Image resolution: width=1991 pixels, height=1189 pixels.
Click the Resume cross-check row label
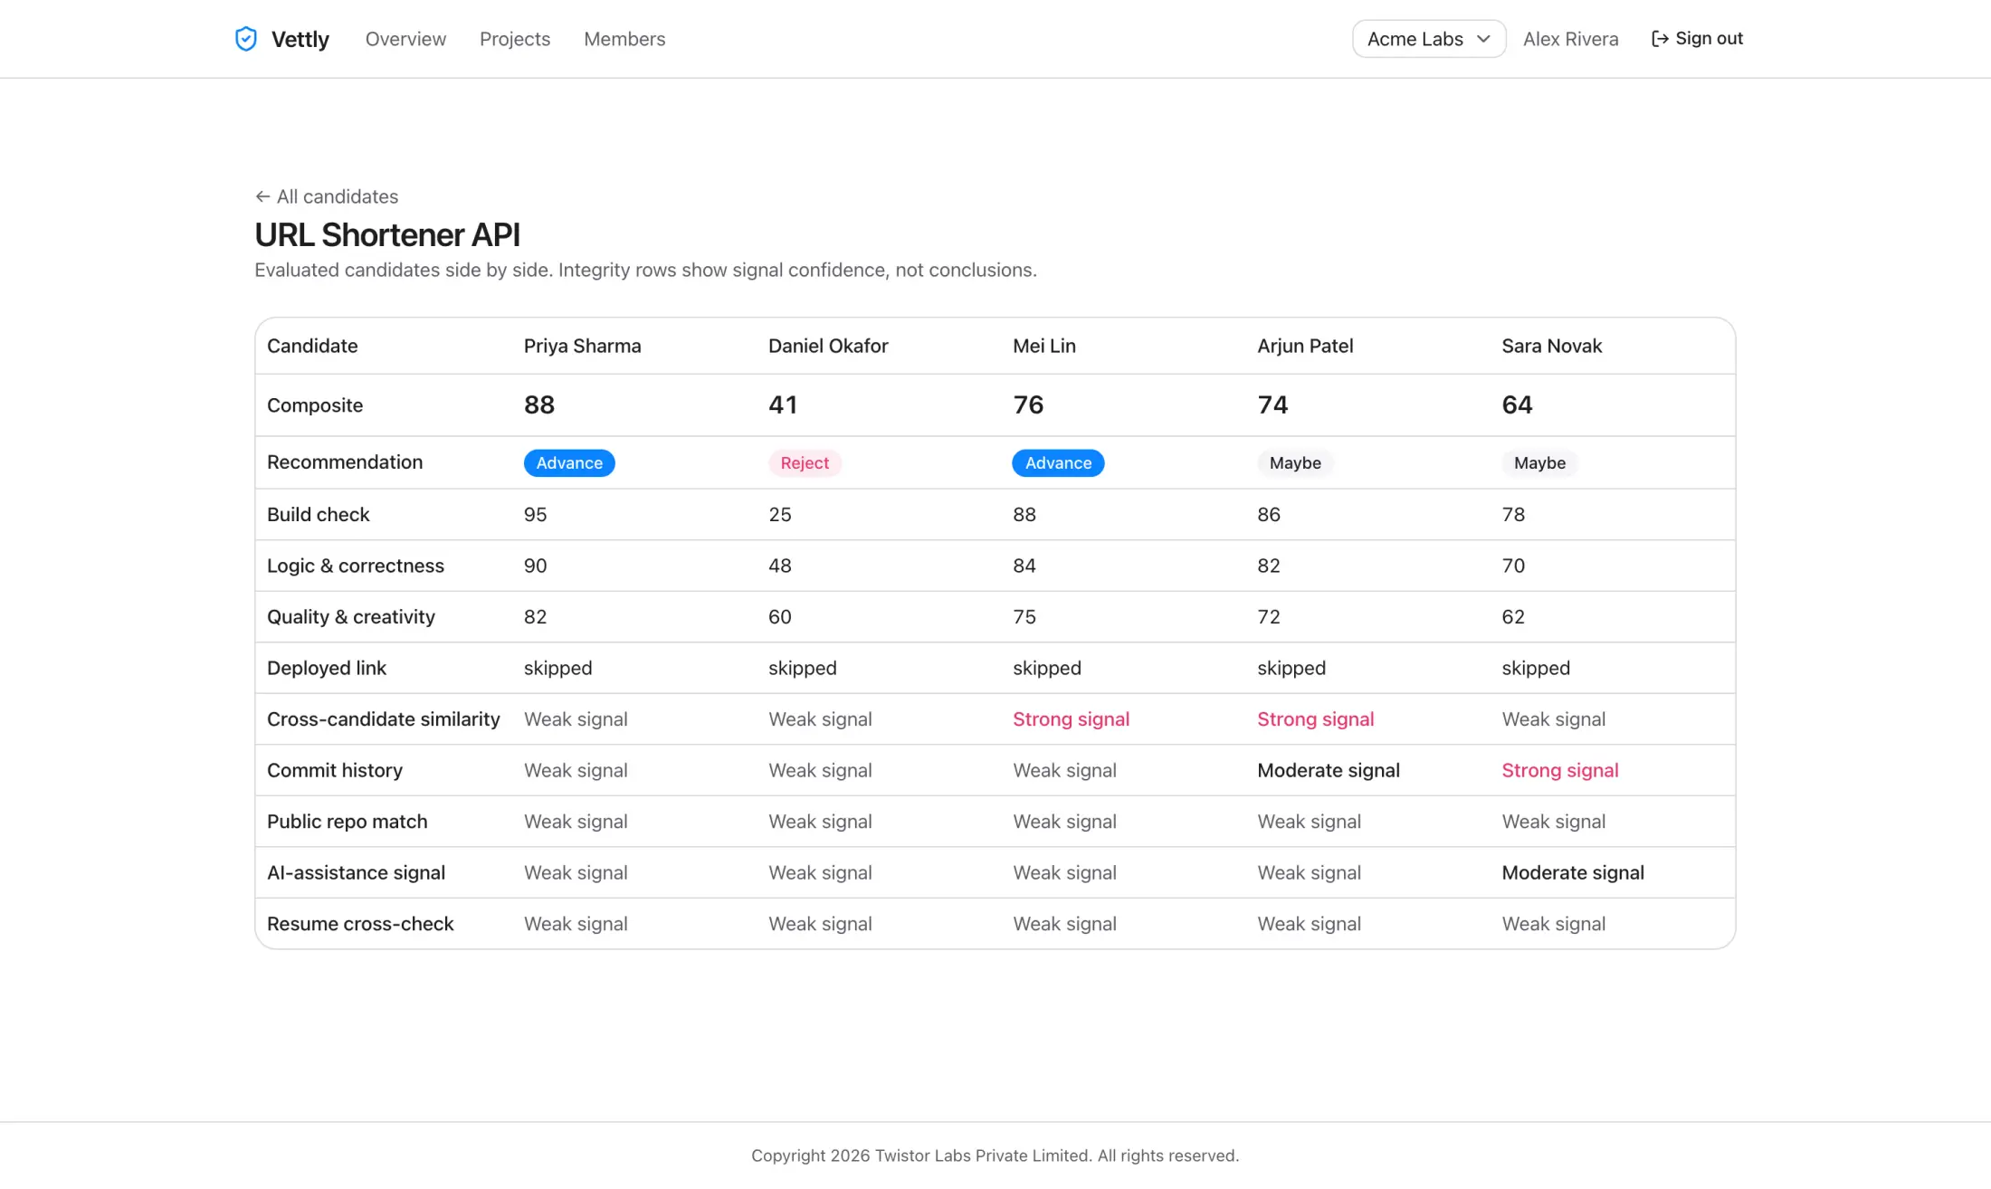360,923
